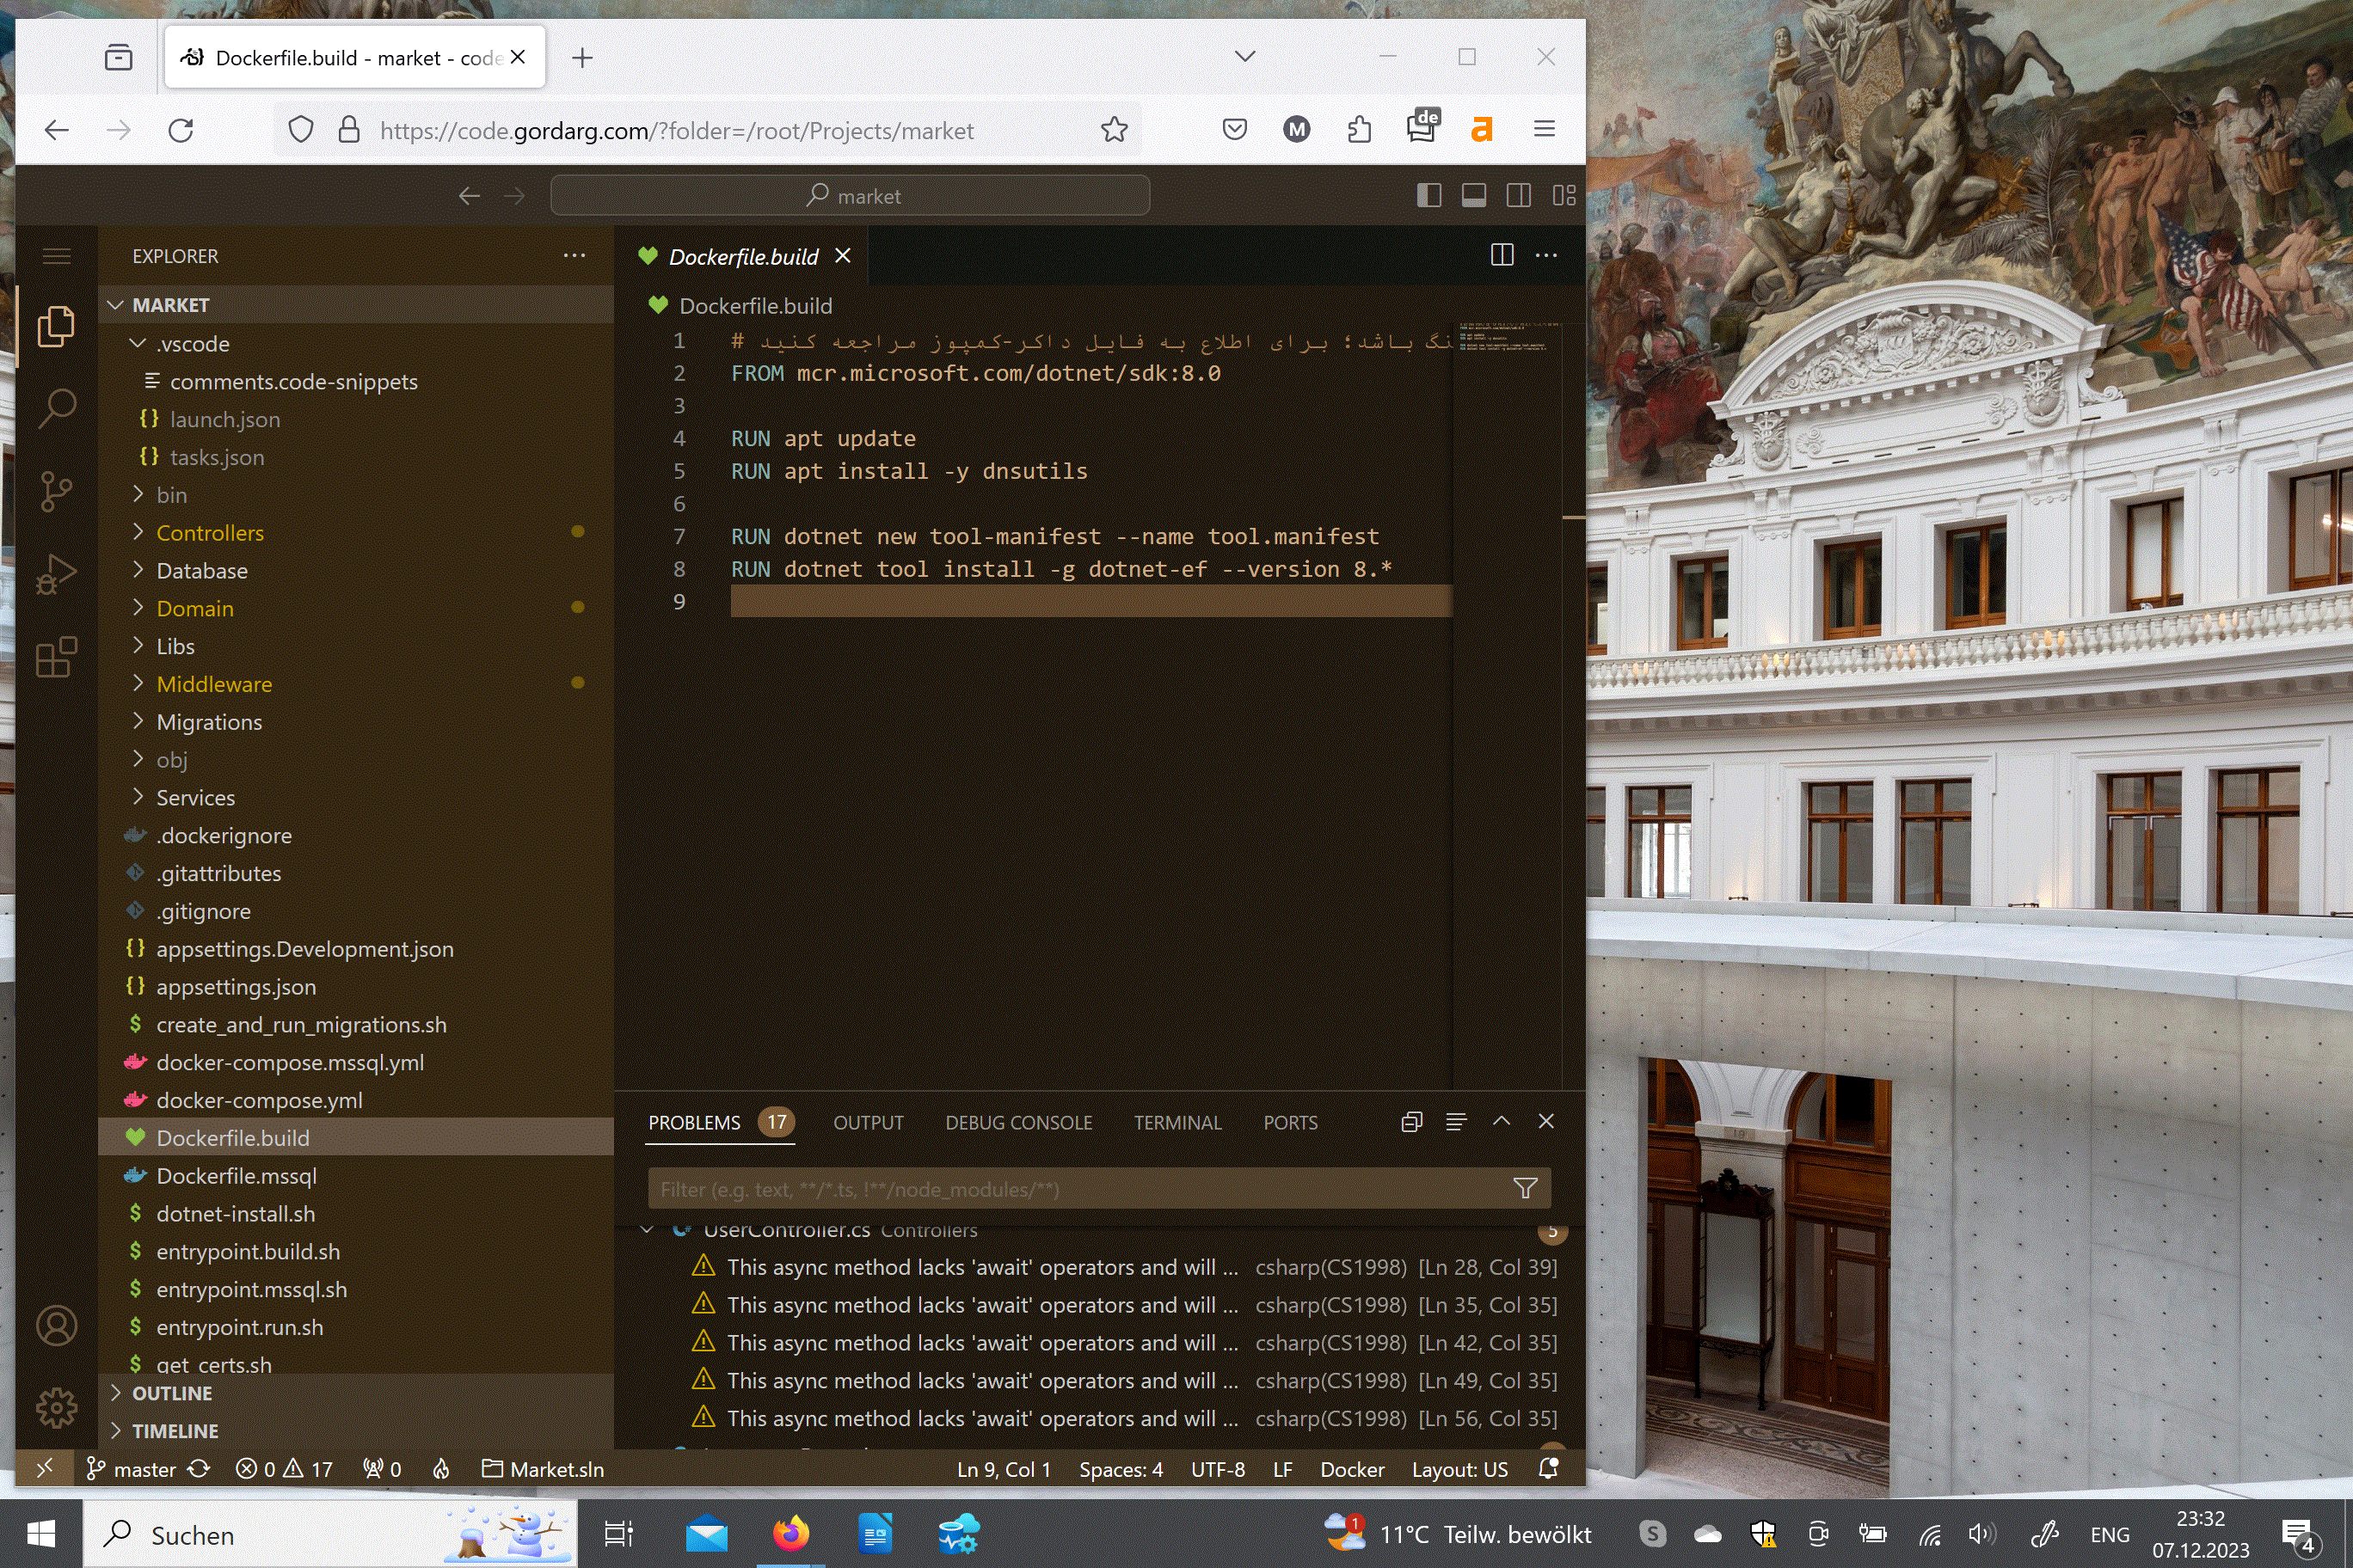This screenshot has width=2353, height=1568.
Task: Open the Run and Debug view
Action: [x=57, y=572]
